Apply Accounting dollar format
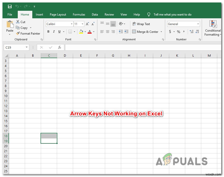Viewport: 224px width, 177px height. pos(170,32)
